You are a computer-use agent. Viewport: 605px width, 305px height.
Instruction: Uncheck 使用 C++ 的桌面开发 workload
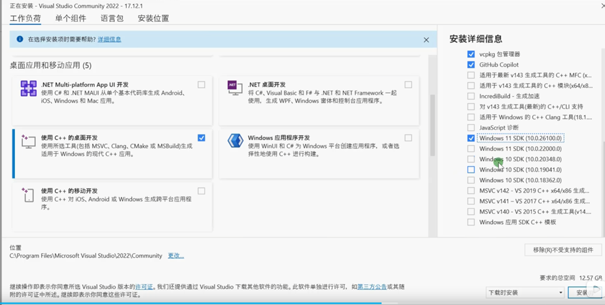(201, 138)
